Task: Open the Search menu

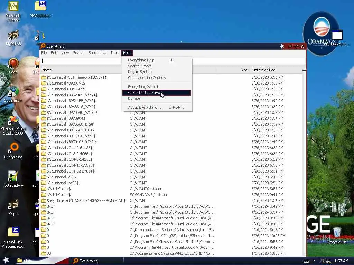Action: click(x=78, y=53)
